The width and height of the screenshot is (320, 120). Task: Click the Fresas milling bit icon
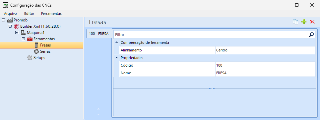pyautogui.click(x=36, y=45)
